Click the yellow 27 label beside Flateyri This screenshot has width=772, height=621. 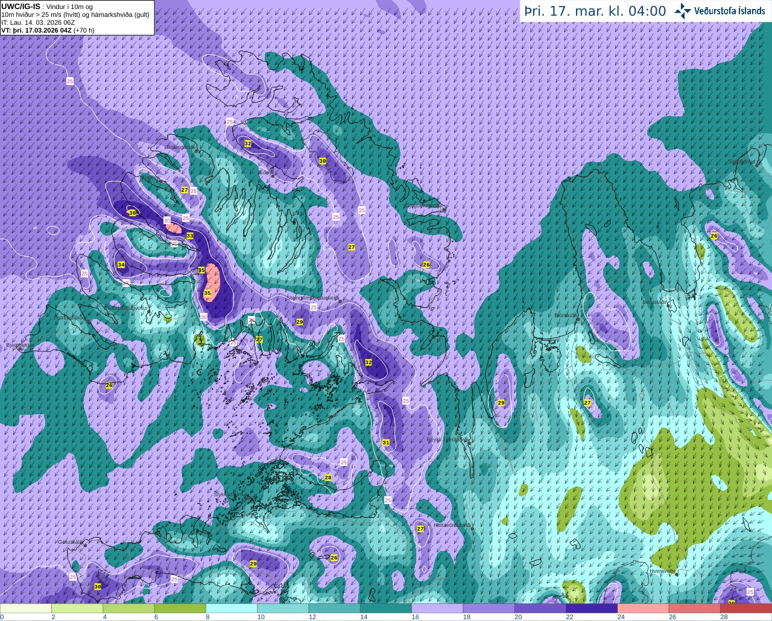[185, 189]
